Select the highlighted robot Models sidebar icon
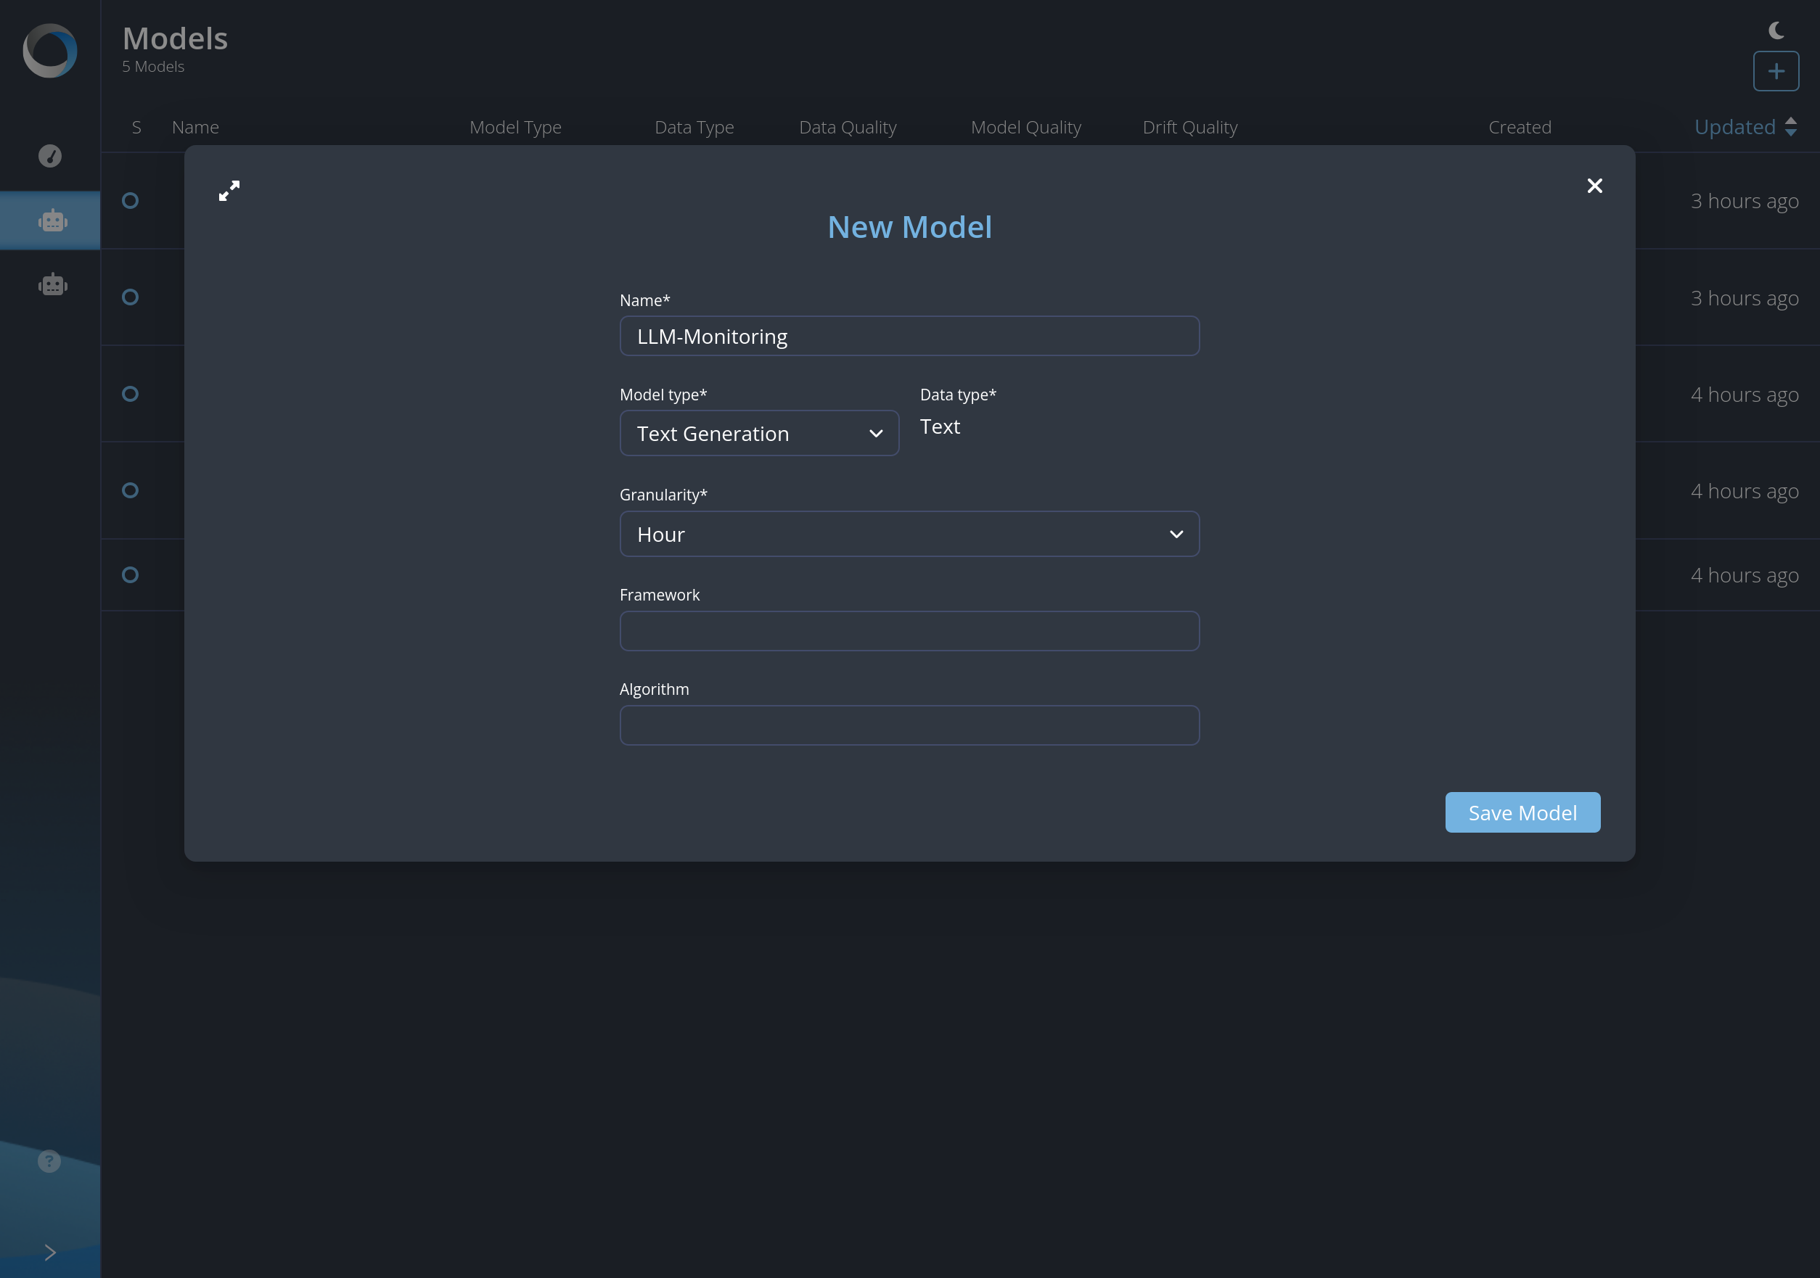The image size is (1820, 1278). click(52, 220)
